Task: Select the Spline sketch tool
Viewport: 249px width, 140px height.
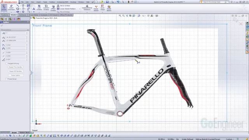Action: pyautogui.click(x=28, y=5)
